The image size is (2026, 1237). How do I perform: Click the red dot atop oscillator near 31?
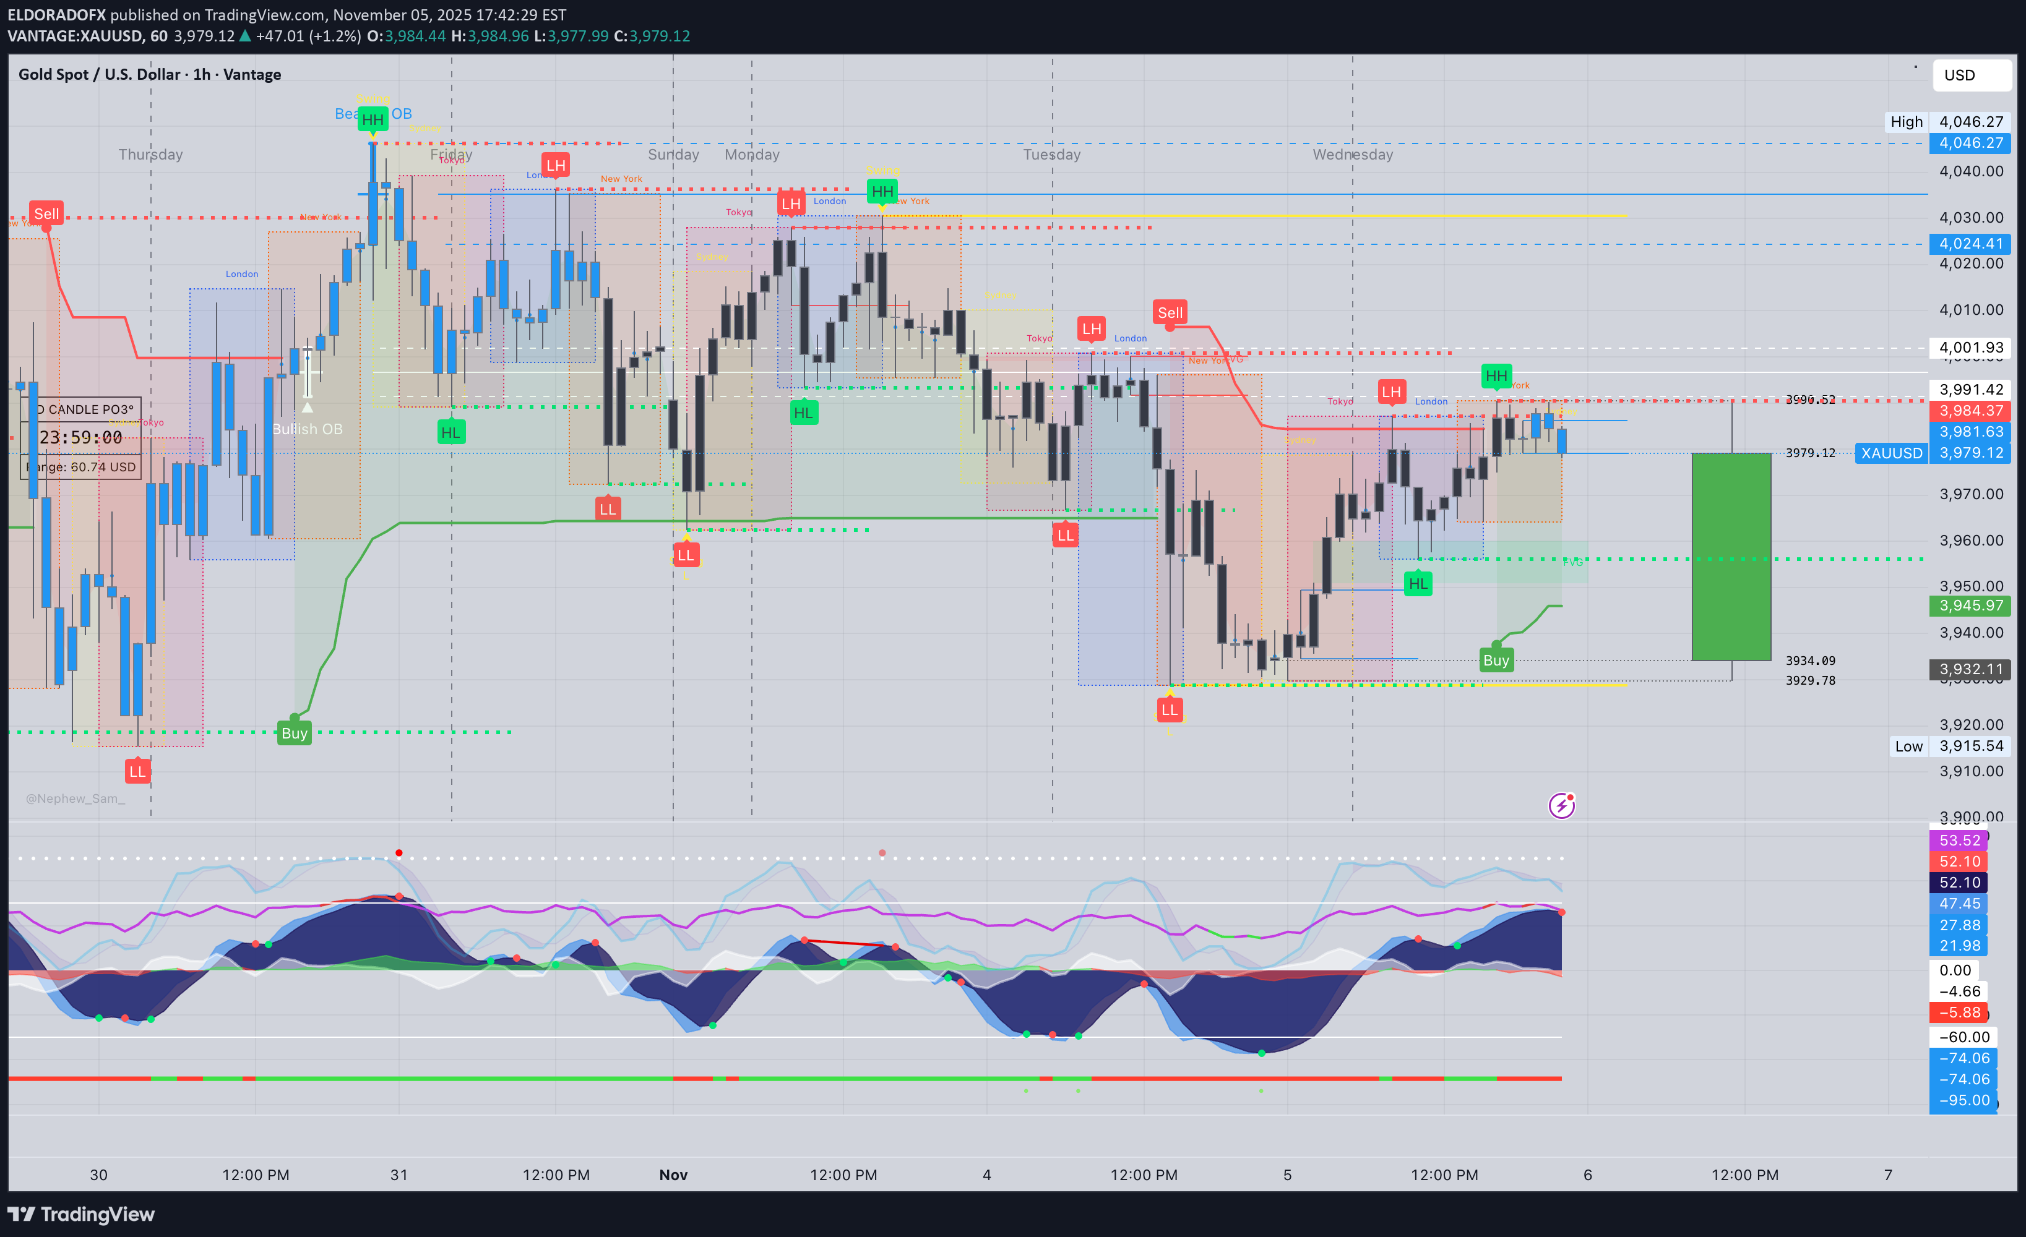tap(399, 853)
